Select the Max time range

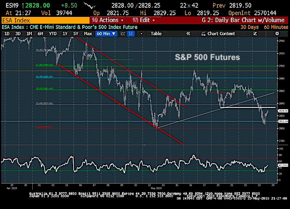coord(88,34)
